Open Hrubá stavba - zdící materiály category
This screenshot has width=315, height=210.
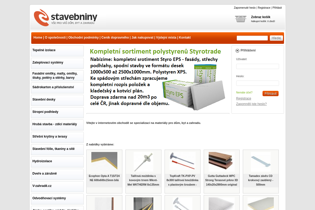[57, 125]
